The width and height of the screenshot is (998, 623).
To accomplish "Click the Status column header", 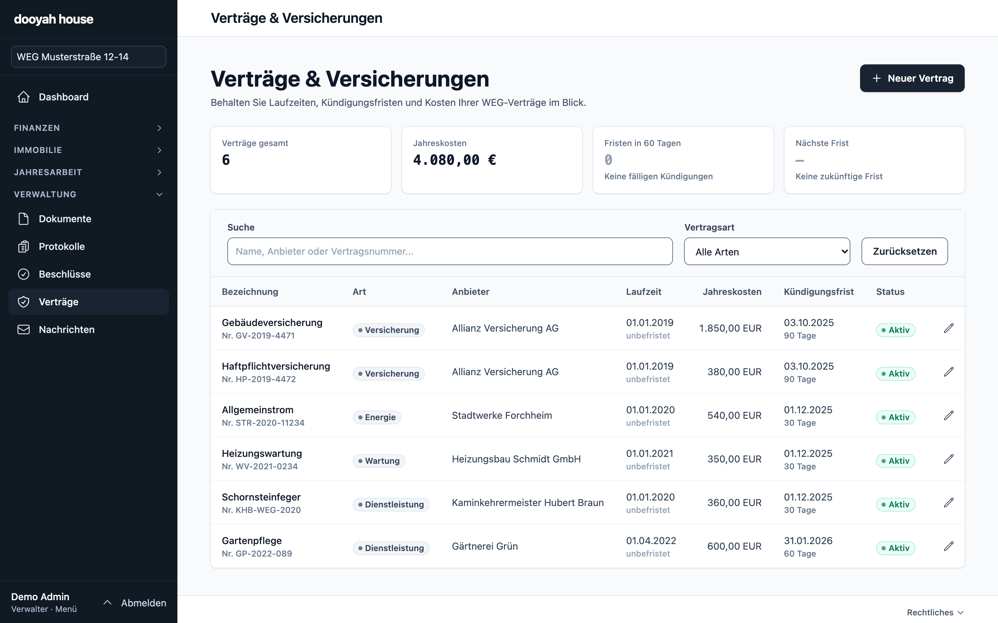I will (890, 292).
